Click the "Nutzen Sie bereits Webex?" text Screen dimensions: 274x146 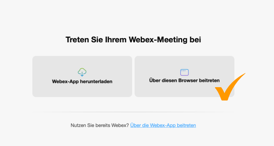[x=100, y=125]
